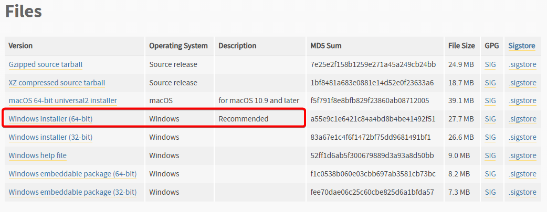Download Windows embeddable package (64-bit)
Viewport: 547px width, 212px height.
[x=72, y=174]
